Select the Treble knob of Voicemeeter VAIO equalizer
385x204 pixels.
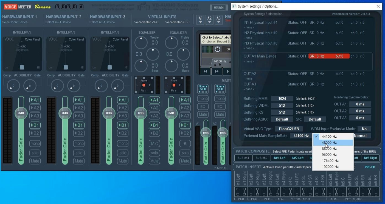click(x=141, y=42)
